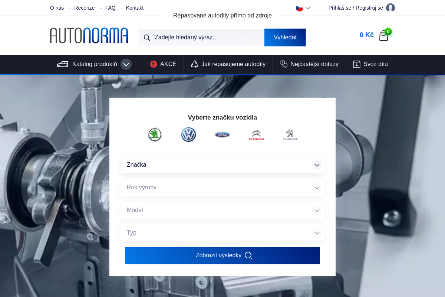This screenshot has width=445, height=297.
Task: Select the Ford brand logo swatch
Action: [222, 134]
